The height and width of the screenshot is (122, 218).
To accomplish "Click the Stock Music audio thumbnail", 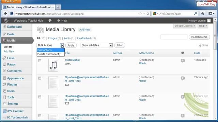I will [x=53, y=65].
